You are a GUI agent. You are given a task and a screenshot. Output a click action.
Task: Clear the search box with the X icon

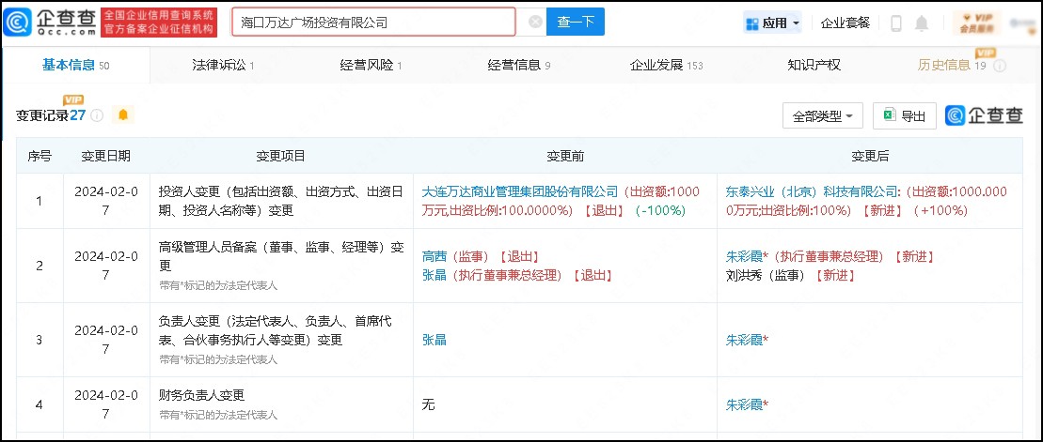tap(534, 23)
